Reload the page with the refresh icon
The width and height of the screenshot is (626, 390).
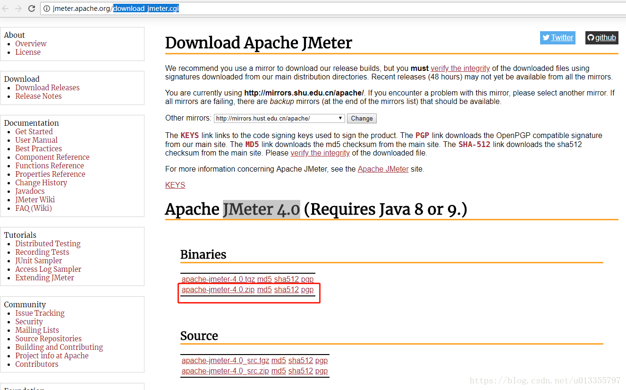32,9
